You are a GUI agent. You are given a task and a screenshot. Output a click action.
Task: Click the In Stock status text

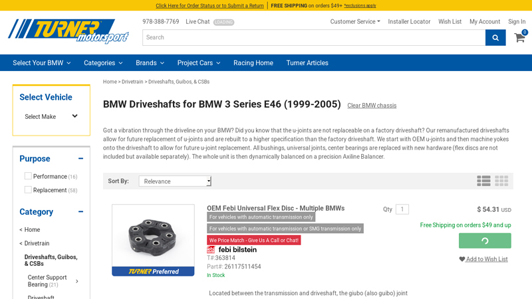(x=215, y=275)
